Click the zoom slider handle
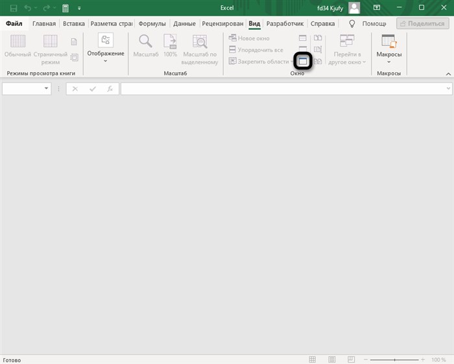The height and width of the screenshot is (364, 454). click(394, 359)
